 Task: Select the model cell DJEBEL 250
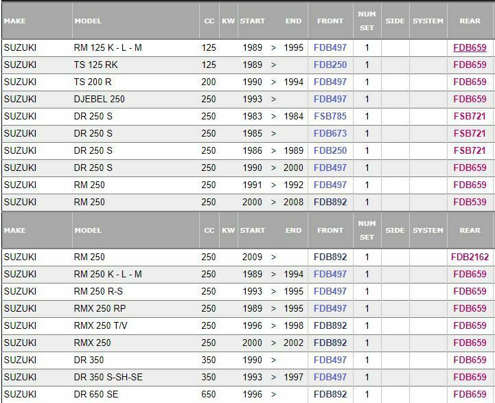99,99
